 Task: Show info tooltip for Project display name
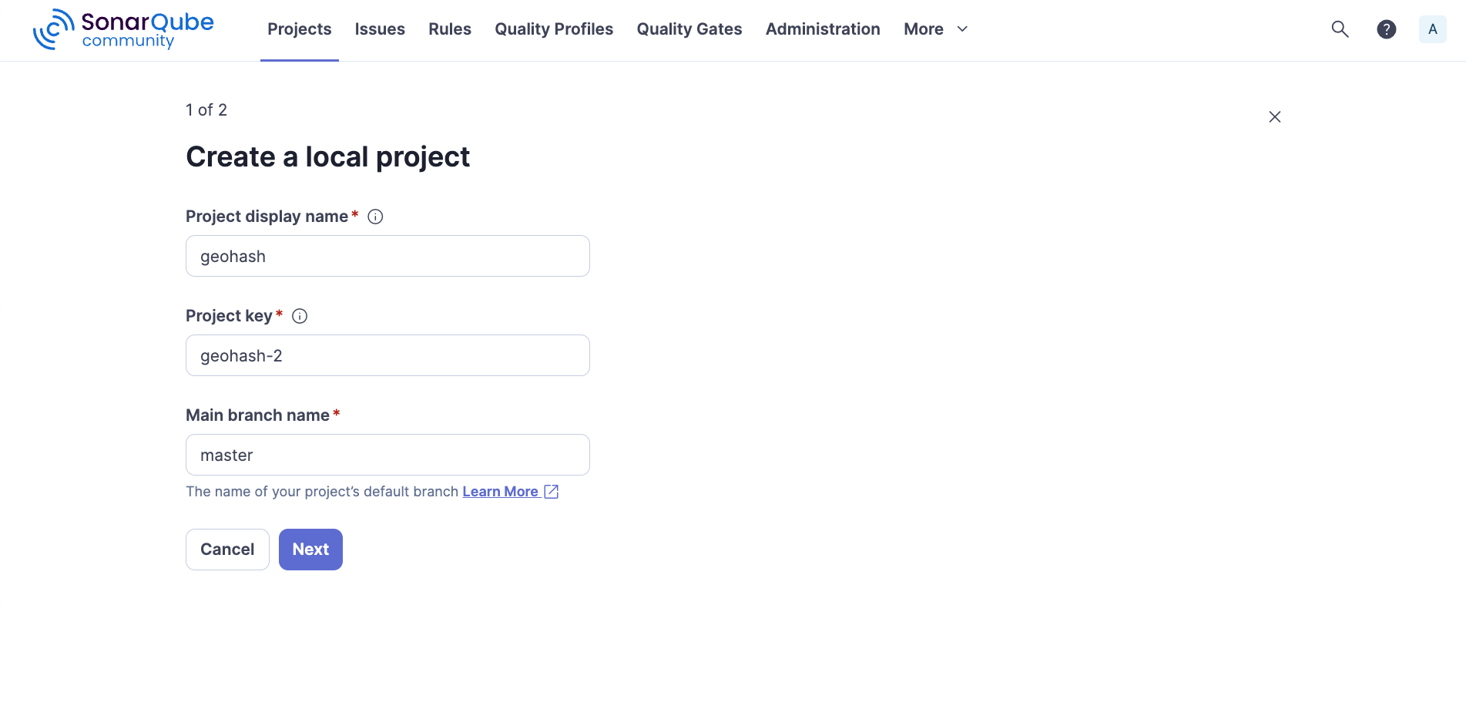click(x=375, y=217)
